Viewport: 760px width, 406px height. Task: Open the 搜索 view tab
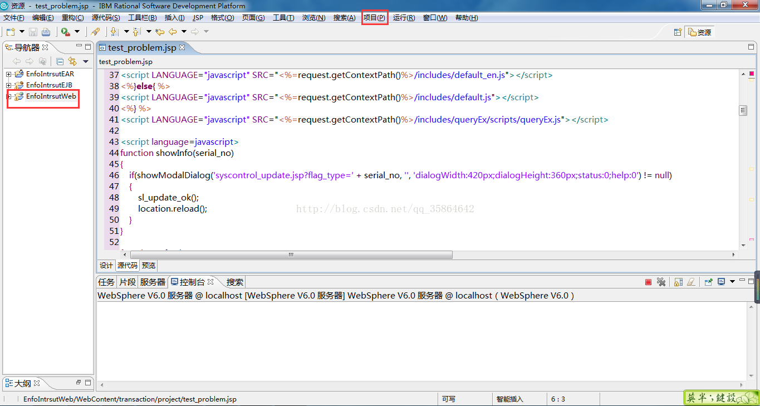[x=235, y=282]
